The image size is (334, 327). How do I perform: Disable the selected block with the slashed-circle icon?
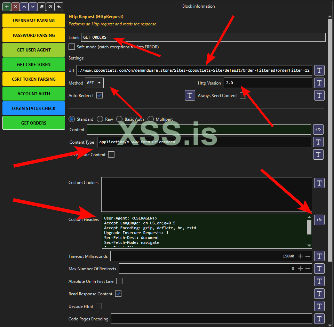[x=50, y=7]
